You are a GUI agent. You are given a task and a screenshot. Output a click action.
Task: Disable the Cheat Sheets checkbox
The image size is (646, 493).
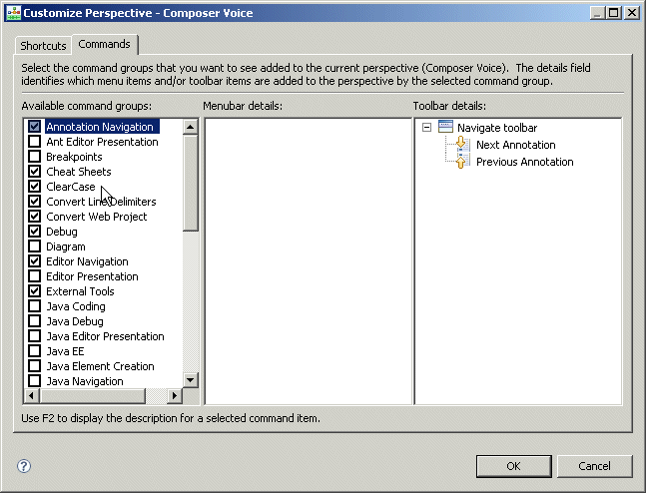point(35,172)
